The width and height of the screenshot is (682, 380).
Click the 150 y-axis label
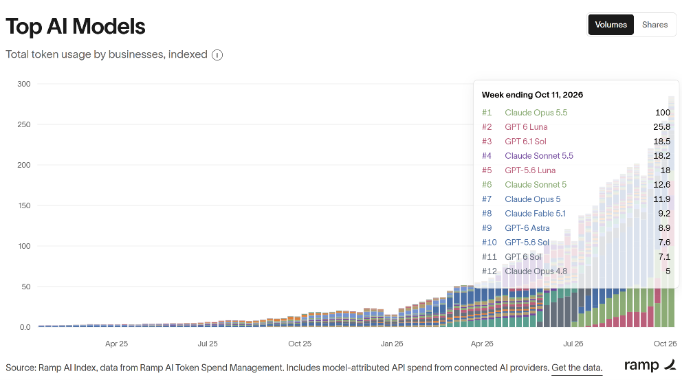point(24,205)
